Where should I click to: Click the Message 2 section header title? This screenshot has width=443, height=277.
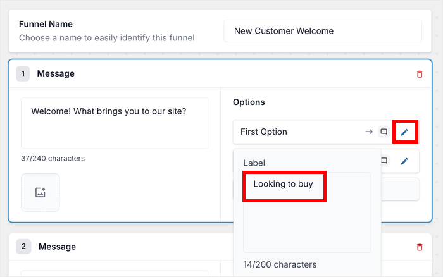pyautogui.click(x=57, y=247)
